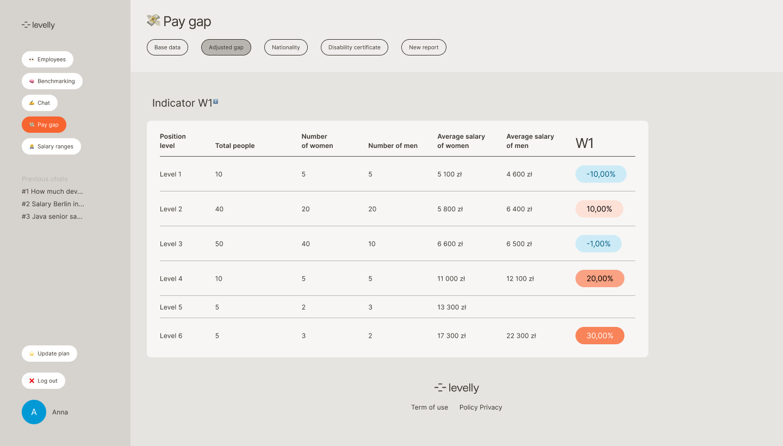The width and height of the screenshot is (783, 446).
Task: Click the Level 6 row label
Action: click(x=171, y=336)
